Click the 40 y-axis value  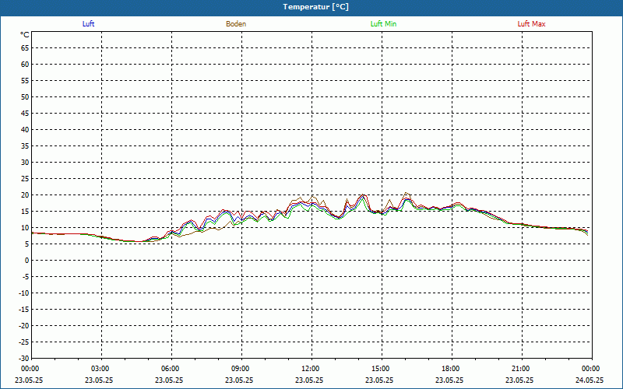click(25, 129)
